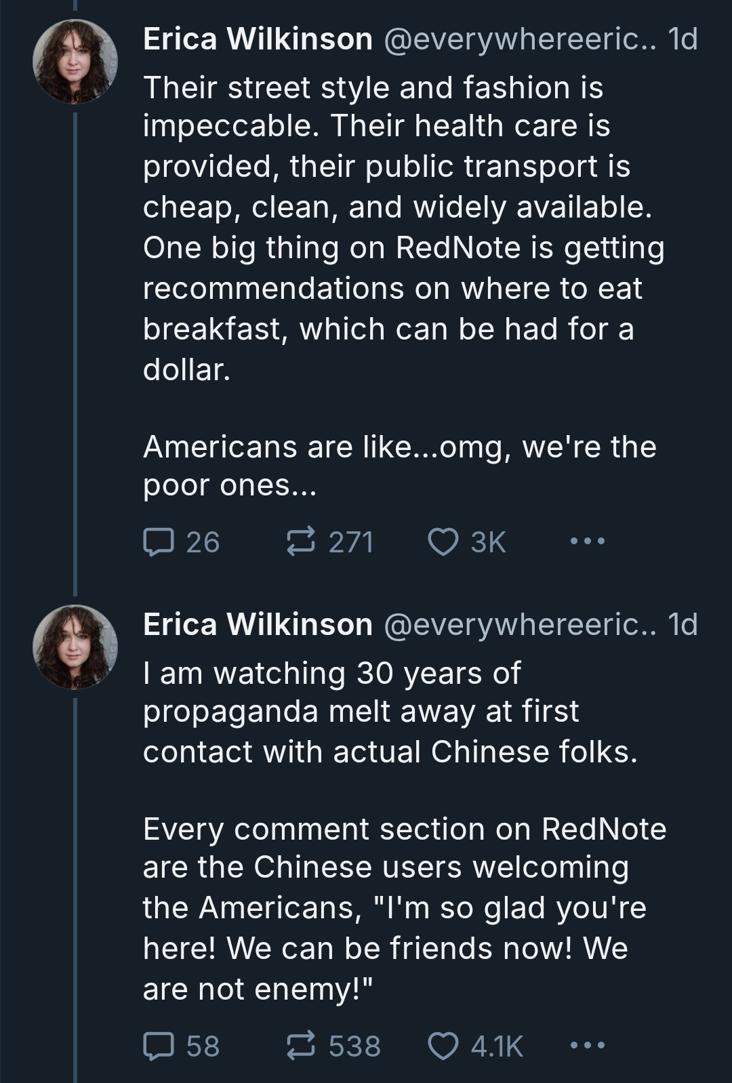Image resolution: width=732 pixels, height=1083 pixels.
Task: Like the post with 3K likes
Action: click(x=444, y=542)
